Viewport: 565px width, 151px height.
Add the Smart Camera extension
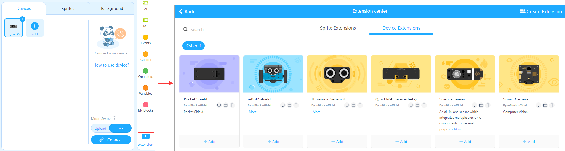click(529, 142)
